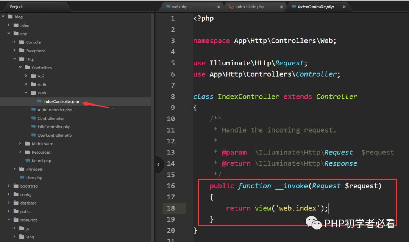Click the app folder icon
This screenshot has height=242, width=409.
(x=16, y=34)
